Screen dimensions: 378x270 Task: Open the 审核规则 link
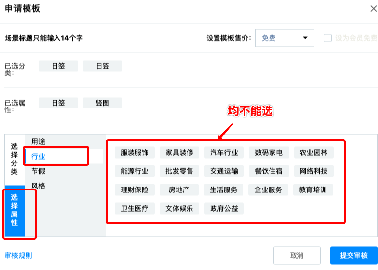(x=18, y=255)
